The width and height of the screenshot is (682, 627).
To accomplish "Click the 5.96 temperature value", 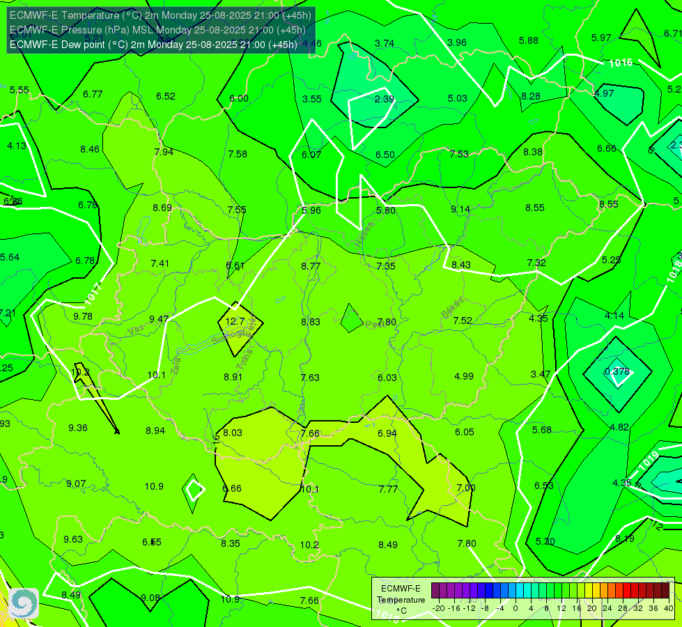I will (311, 210).
